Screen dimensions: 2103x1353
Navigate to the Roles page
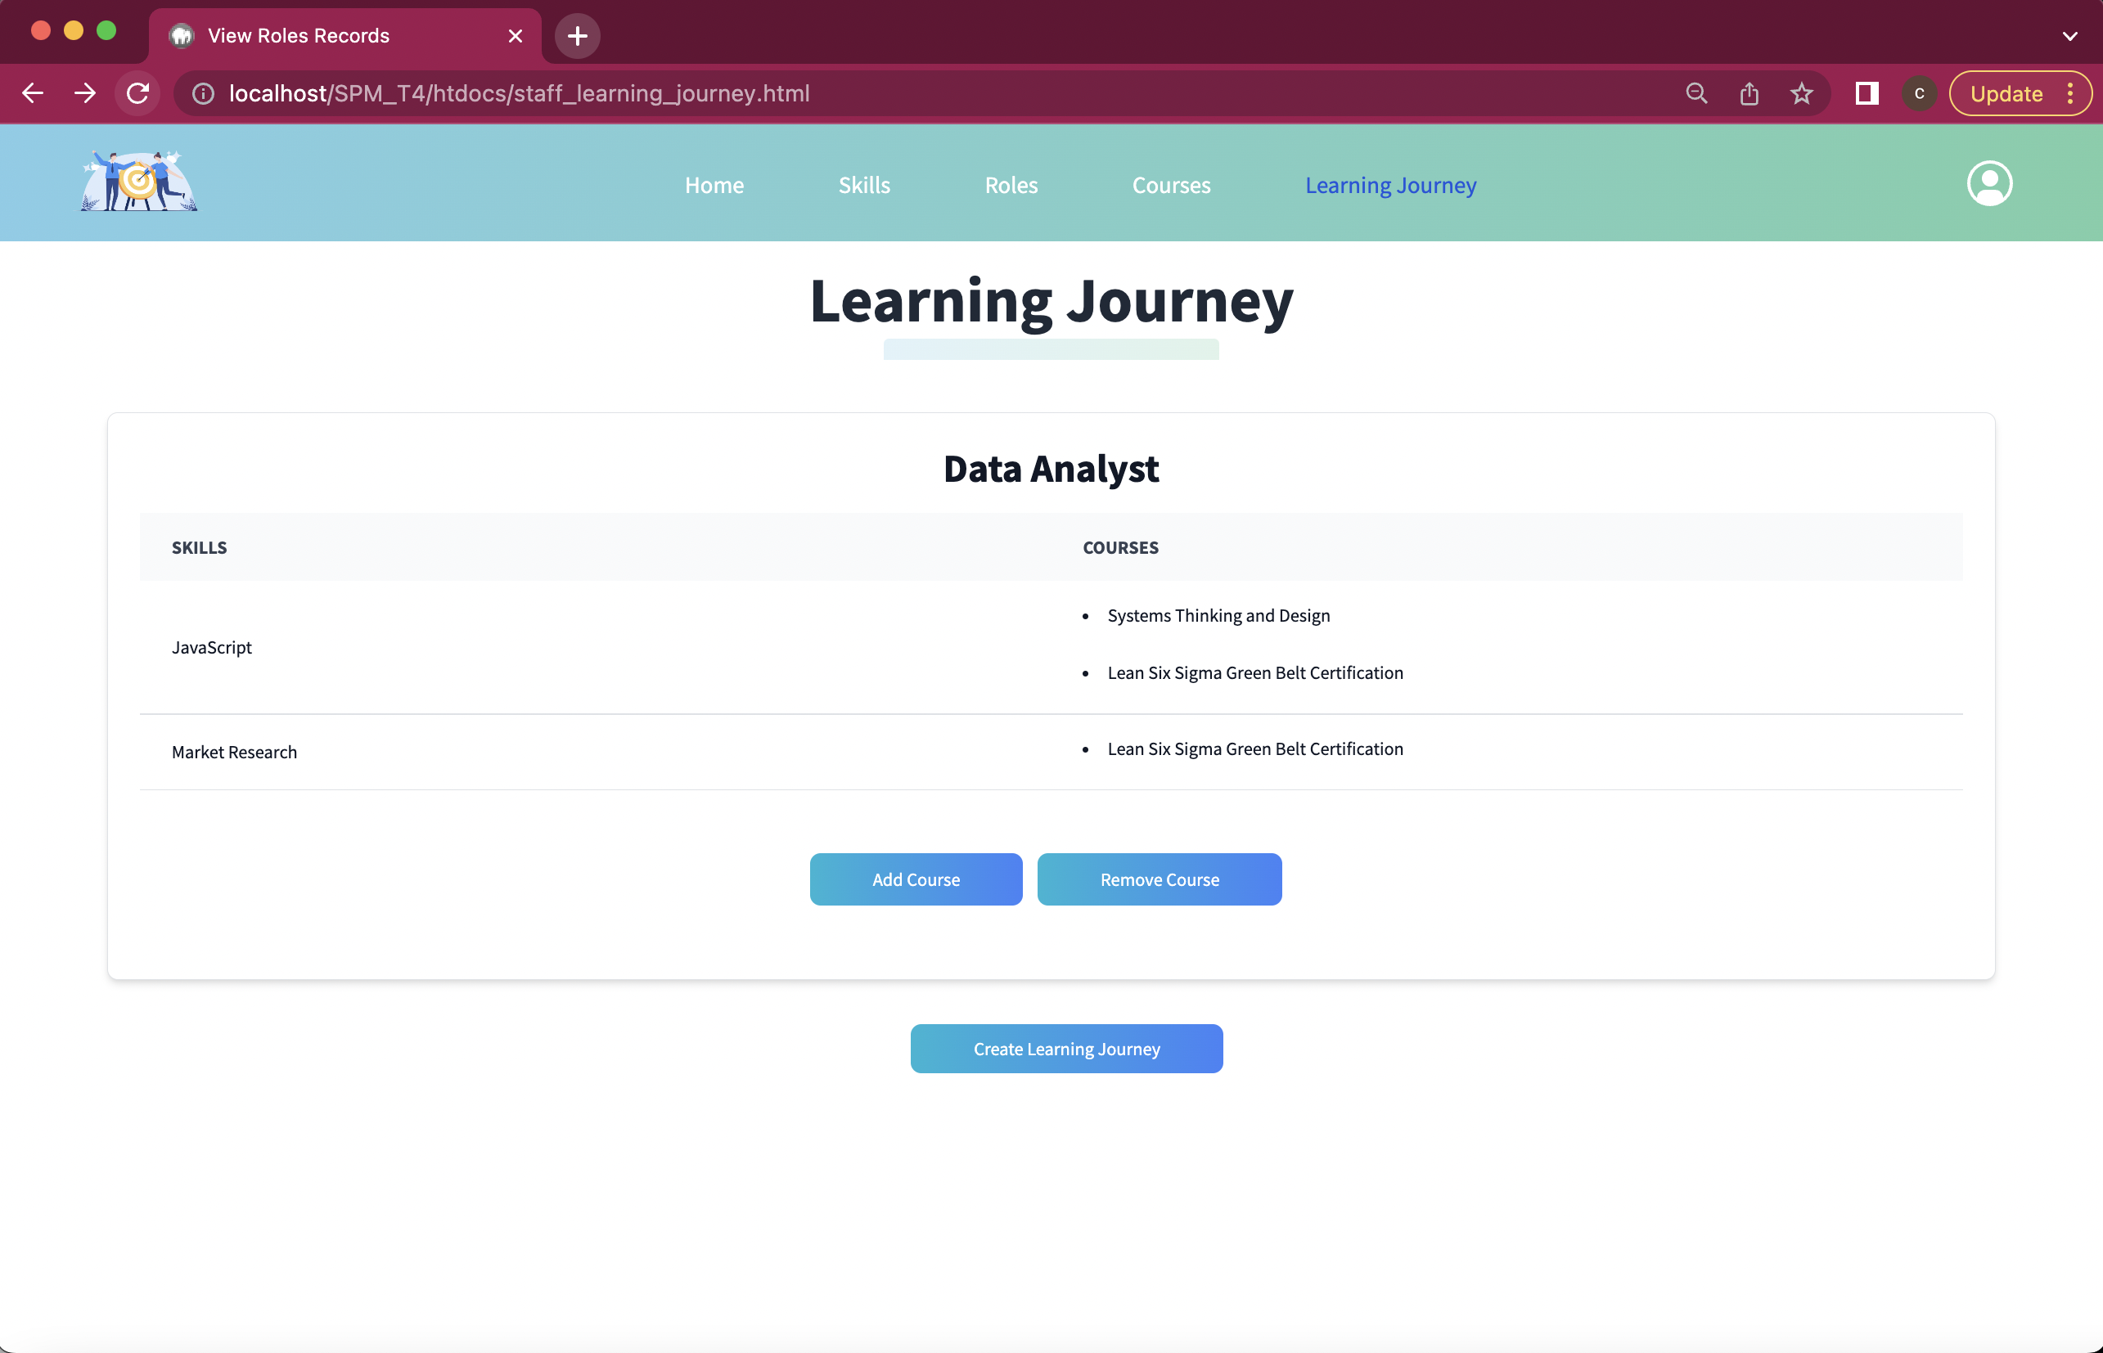pos(1011,185)
